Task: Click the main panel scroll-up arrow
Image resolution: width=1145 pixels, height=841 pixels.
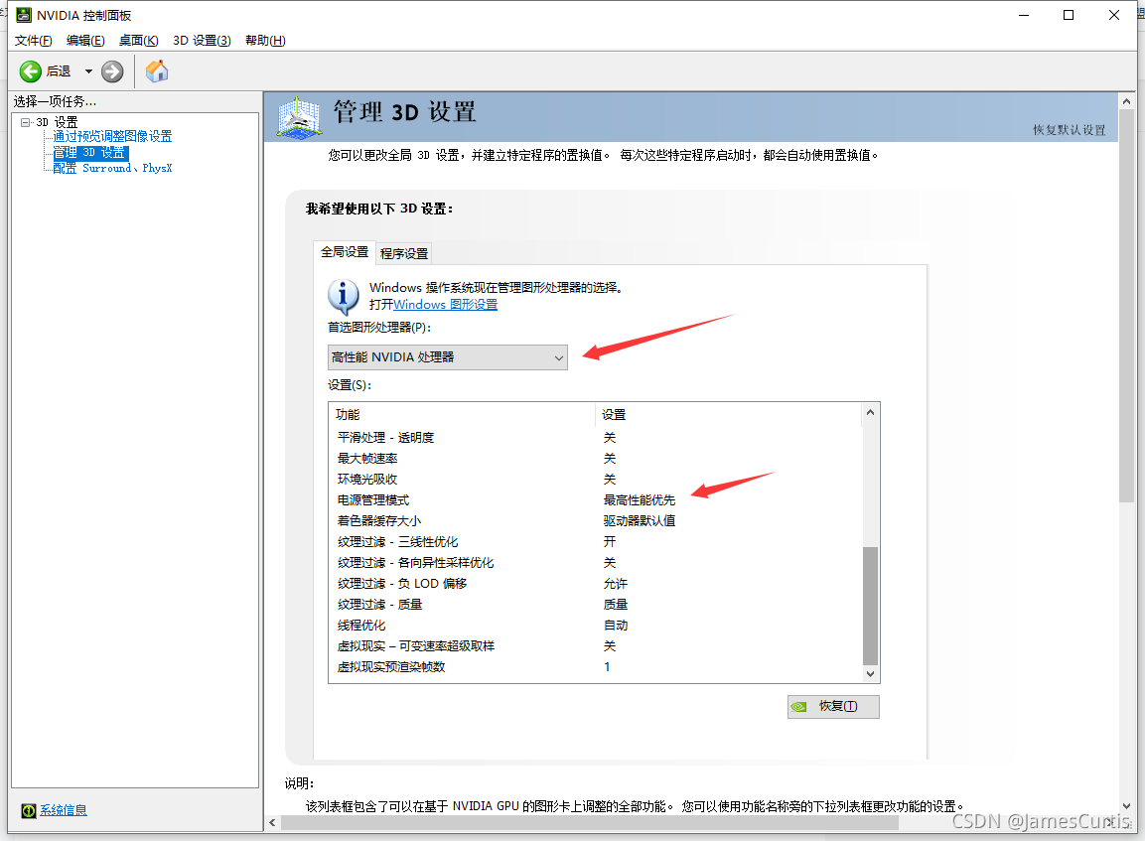Action: click(x=1126, y=101)
